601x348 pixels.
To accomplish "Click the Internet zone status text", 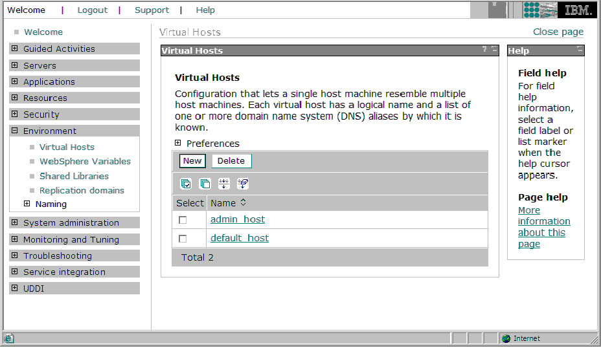I will click(x=527, y=338).
